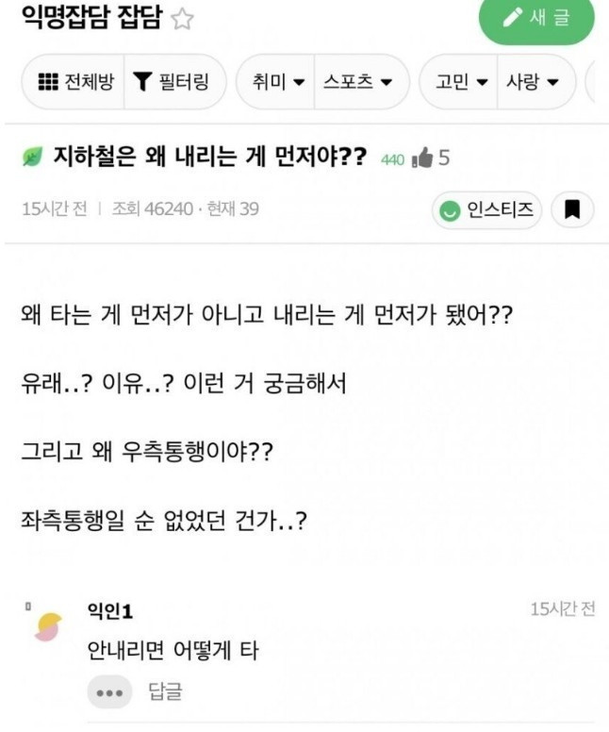Tap the 새 글 write button
Viewport: 609px width, 732px height.
536,20
